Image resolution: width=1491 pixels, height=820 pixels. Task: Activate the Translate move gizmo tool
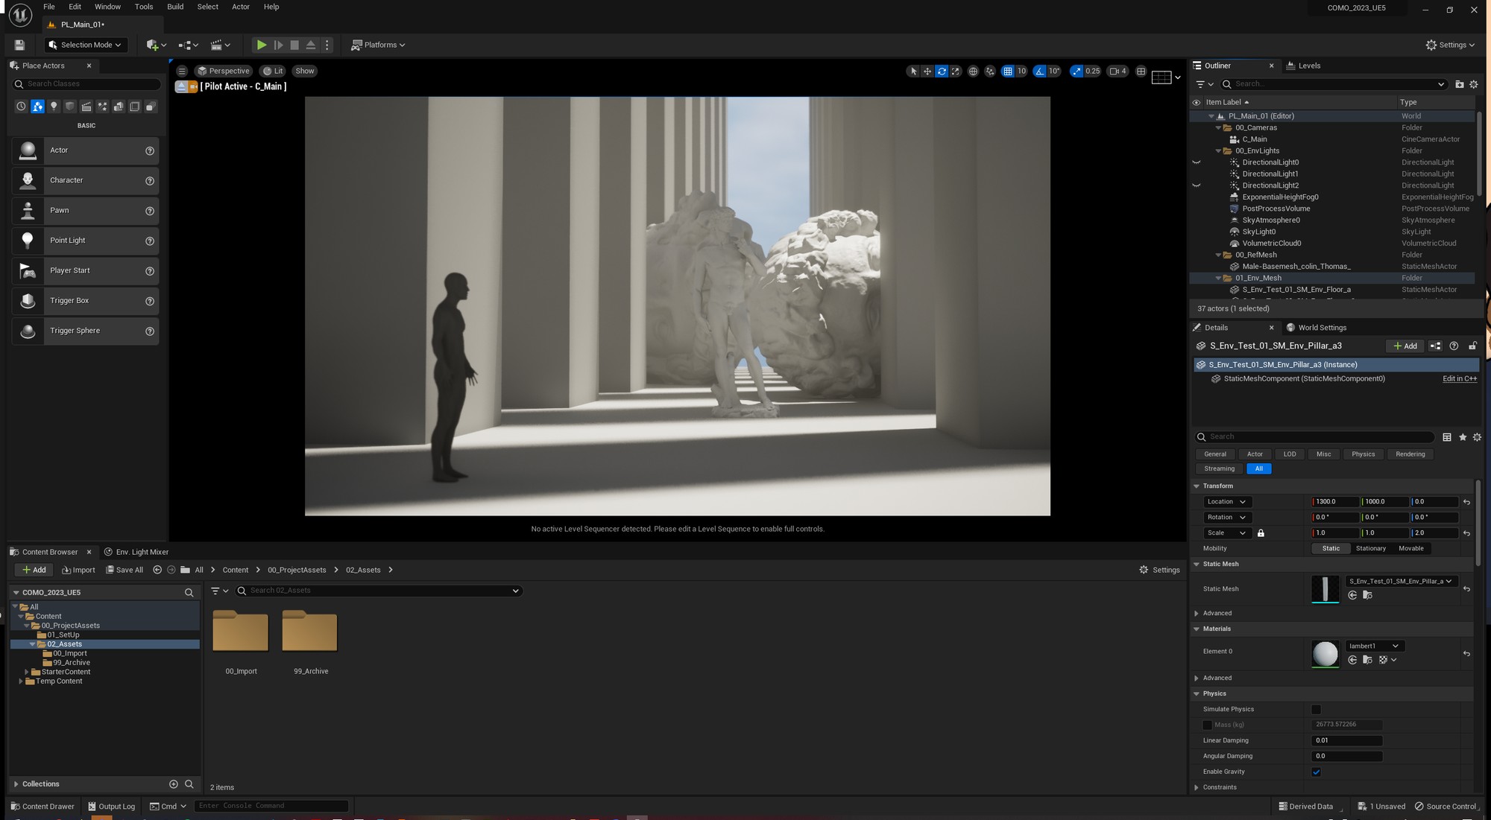(927, 71)
